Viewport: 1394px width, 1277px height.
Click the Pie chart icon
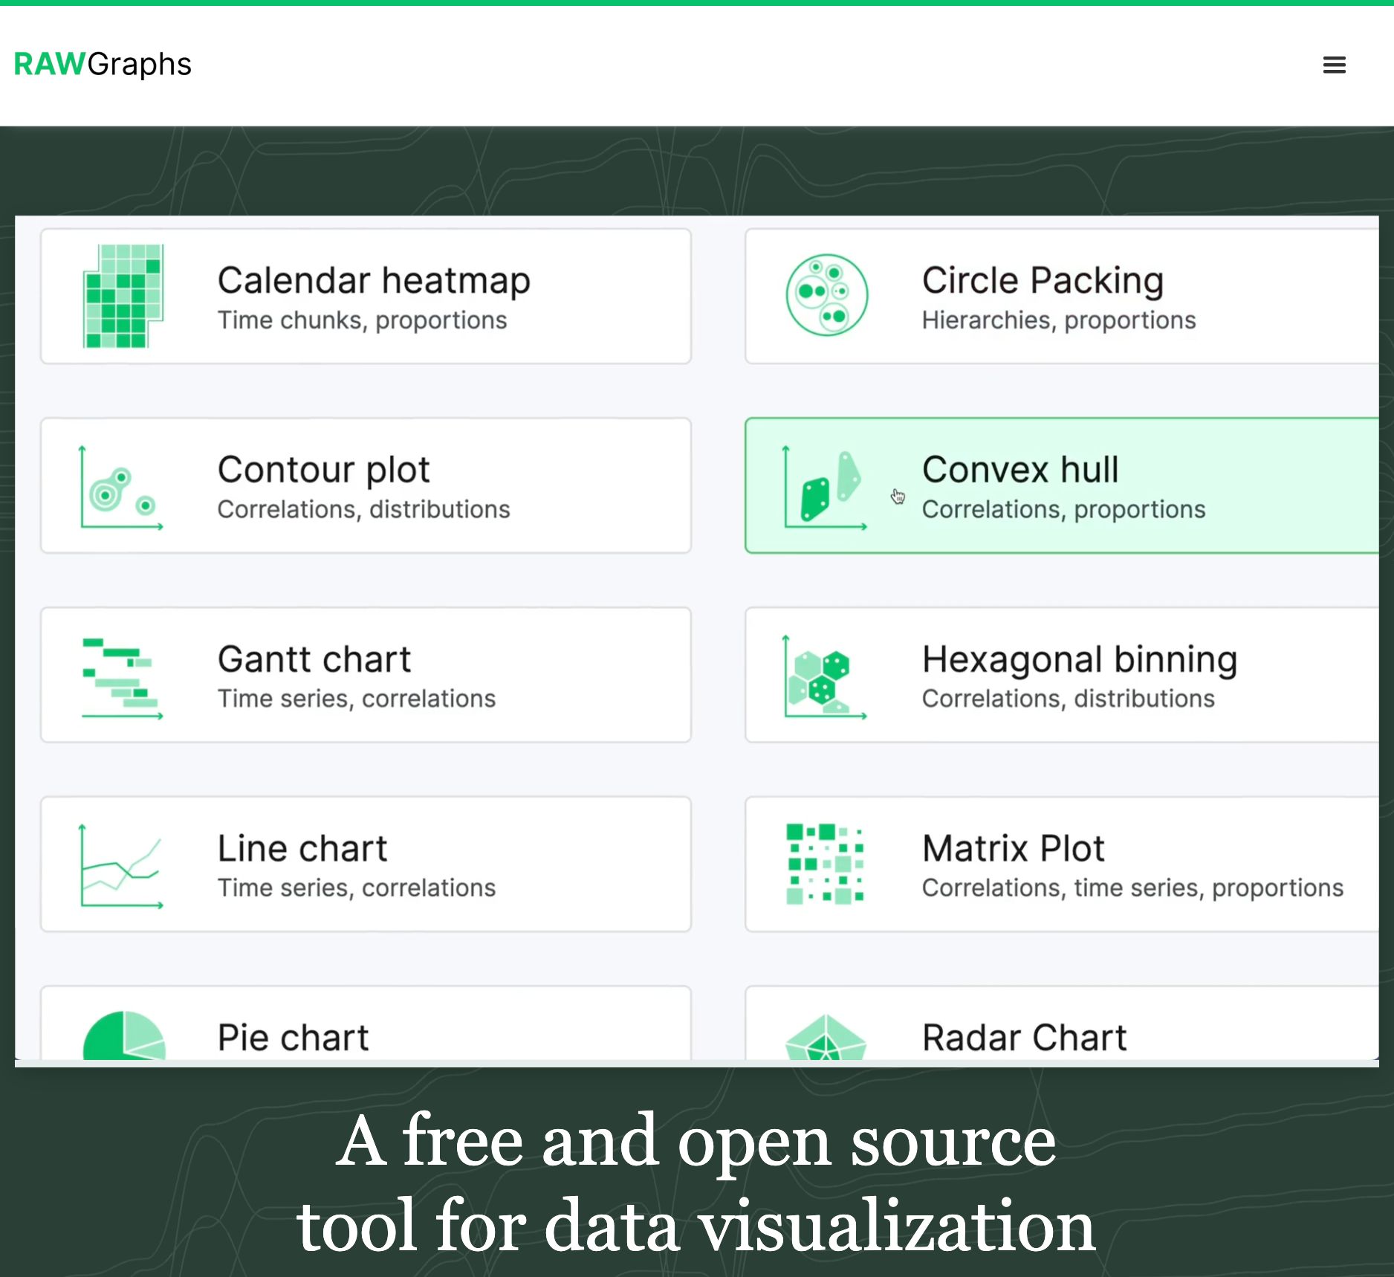pyautogui.click(x=123, y=1035)
